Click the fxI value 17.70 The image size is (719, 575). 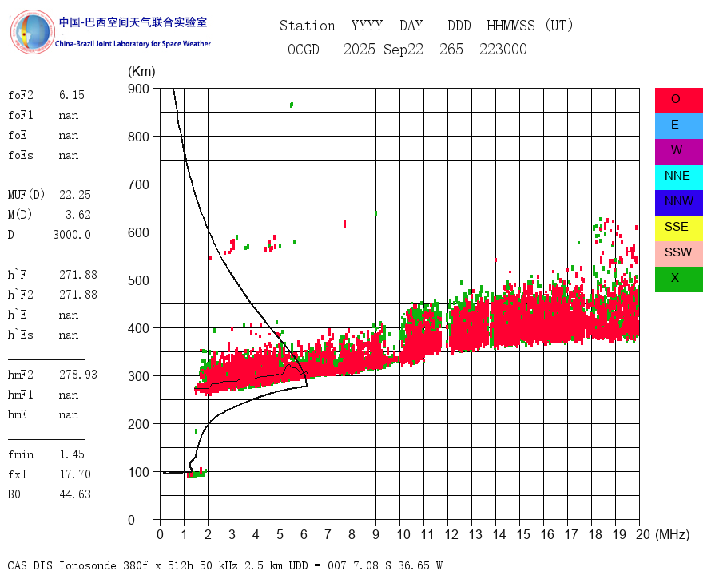75,474
